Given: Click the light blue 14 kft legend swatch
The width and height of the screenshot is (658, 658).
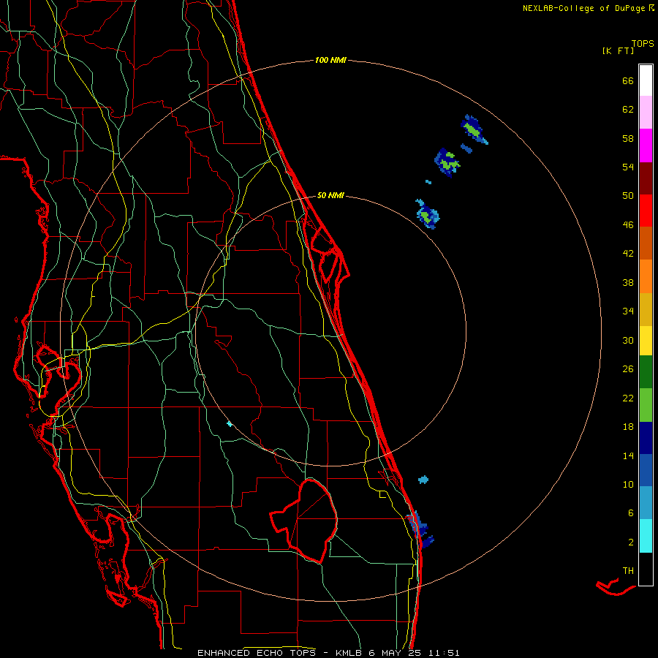Looking at the screenshot, I should [x=646, y=503].
